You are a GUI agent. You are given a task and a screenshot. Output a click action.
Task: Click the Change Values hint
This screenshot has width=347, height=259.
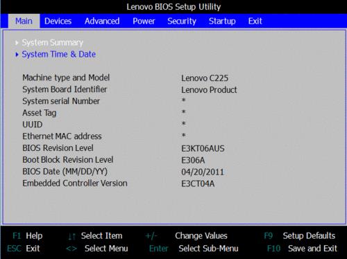point(186,236)
